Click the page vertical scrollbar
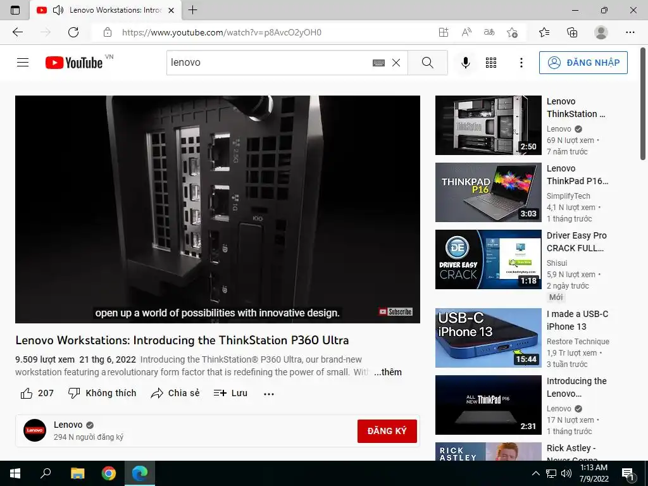 coord(643,103)
